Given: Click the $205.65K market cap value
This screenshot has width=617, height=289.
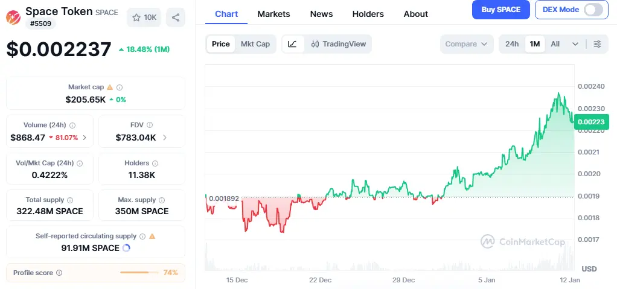Looking at the screenshot, I should [x=86, y=100].
